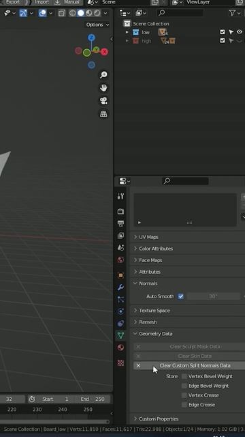Image resolution: width=245 pixels, height=437 pixels.
Task: Select solid viewport shading mode
Action: (x=80, y=13)
